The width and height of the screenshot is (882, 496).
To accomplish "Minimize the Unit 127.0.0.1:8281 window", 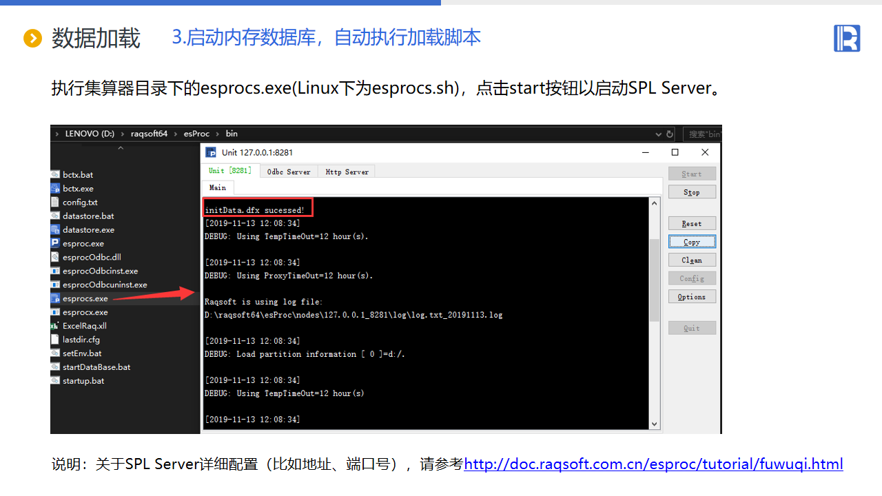I will (646, 152).
